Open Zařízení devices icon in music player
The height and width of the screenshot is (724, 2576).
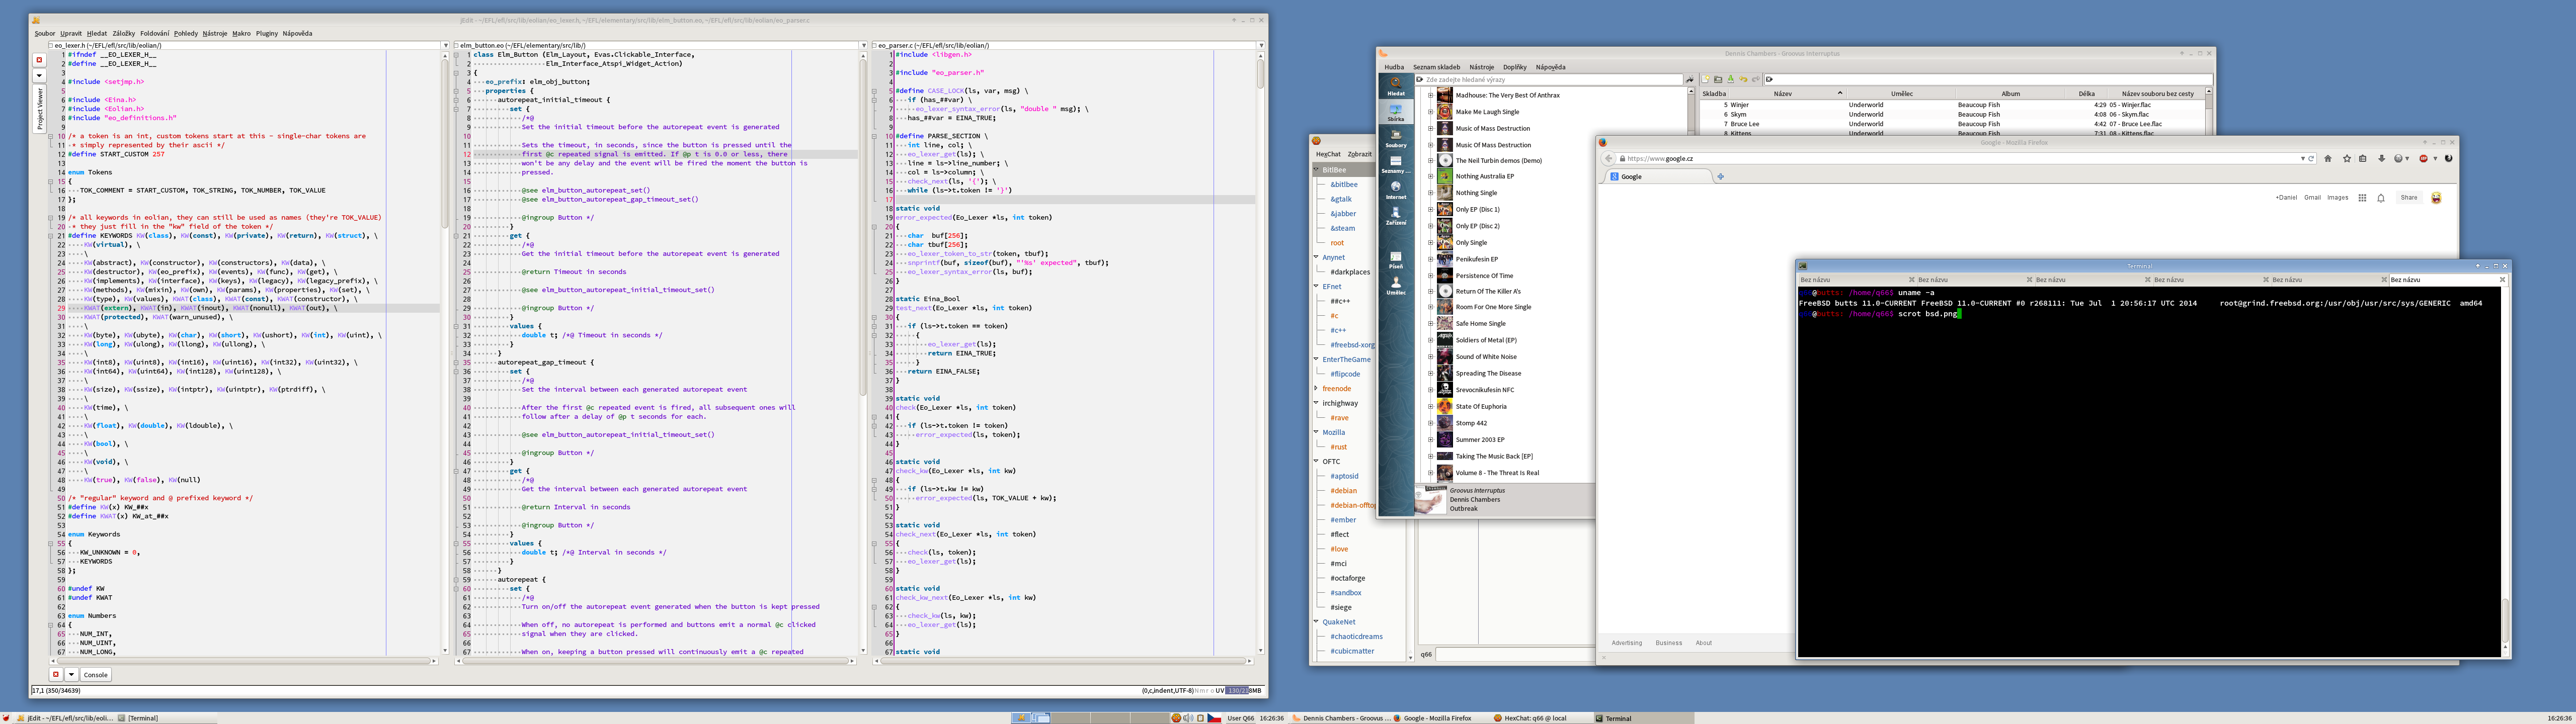1395,216
